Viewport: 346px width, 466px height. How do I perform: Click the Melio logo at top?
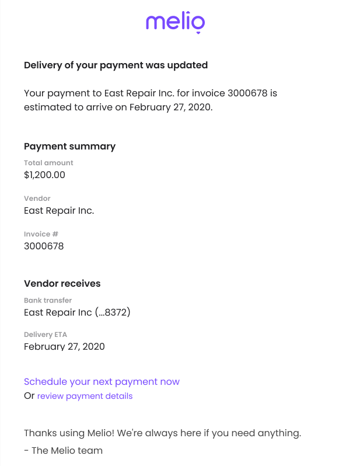pos(175,22)
